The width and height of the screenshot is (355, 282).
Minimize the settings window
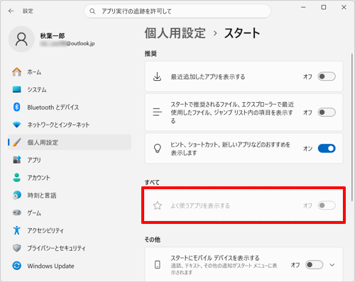[303, 7]
